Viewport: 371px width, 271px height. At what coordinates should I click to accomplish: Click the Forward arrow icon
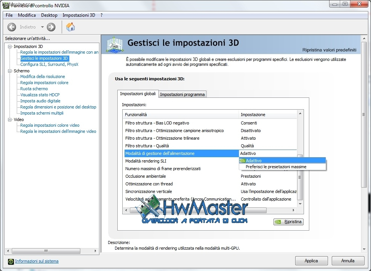(51, 27)
